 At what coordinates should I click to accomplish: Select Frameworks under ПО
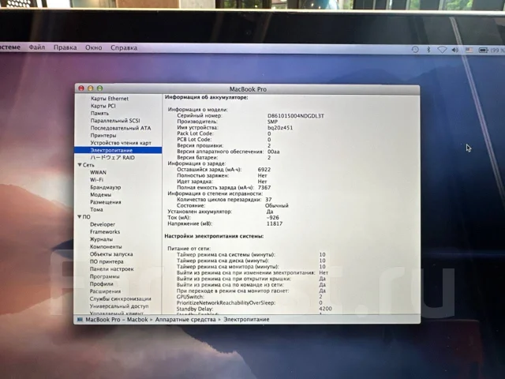[x=105, y=231]
